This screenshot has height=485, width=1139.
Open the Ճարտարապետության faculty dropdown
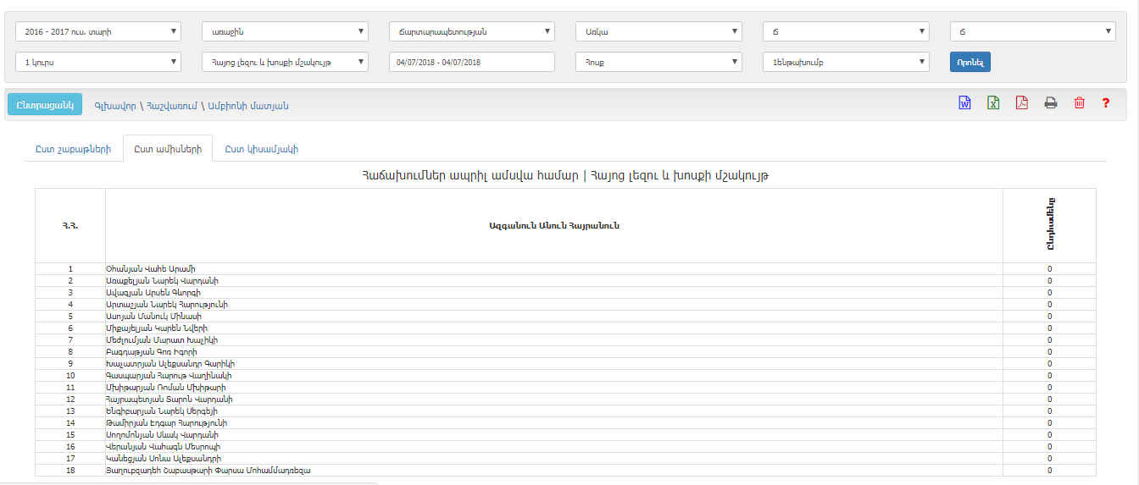tap(471, 32)
